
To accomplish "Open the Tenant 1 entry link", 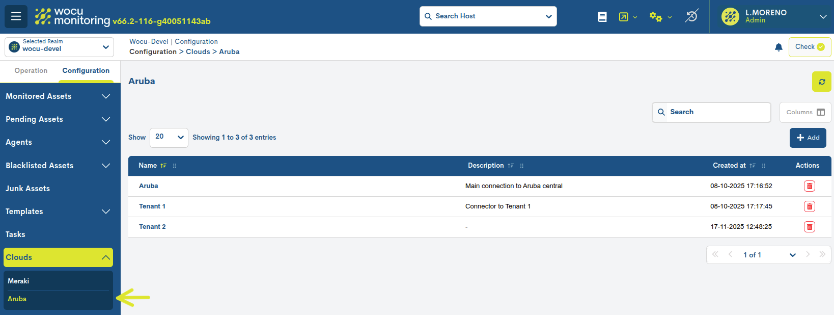I will (152, 206).
